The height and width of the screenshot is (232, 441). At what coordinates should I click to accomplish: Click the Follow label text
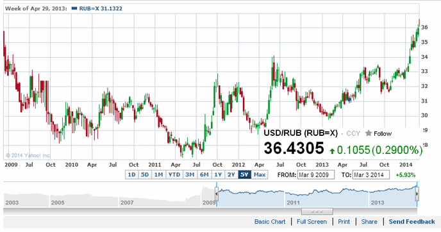tap(383, 133)
